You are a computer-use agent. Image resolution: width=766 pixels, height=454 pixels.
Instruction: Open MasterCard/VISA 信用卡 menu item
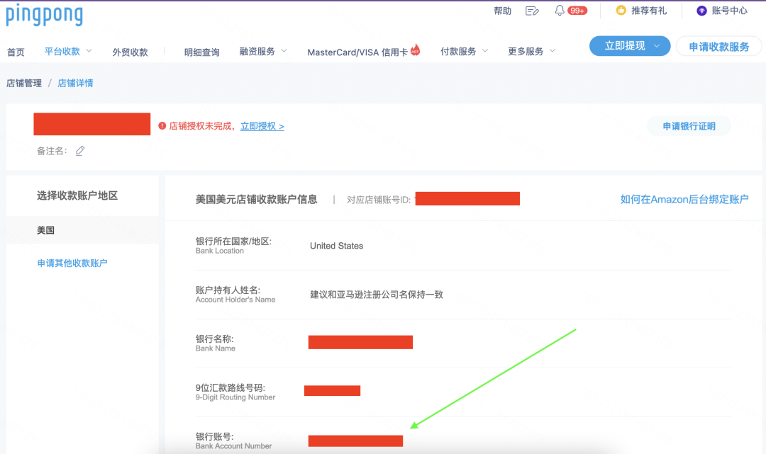click(357, 52)
